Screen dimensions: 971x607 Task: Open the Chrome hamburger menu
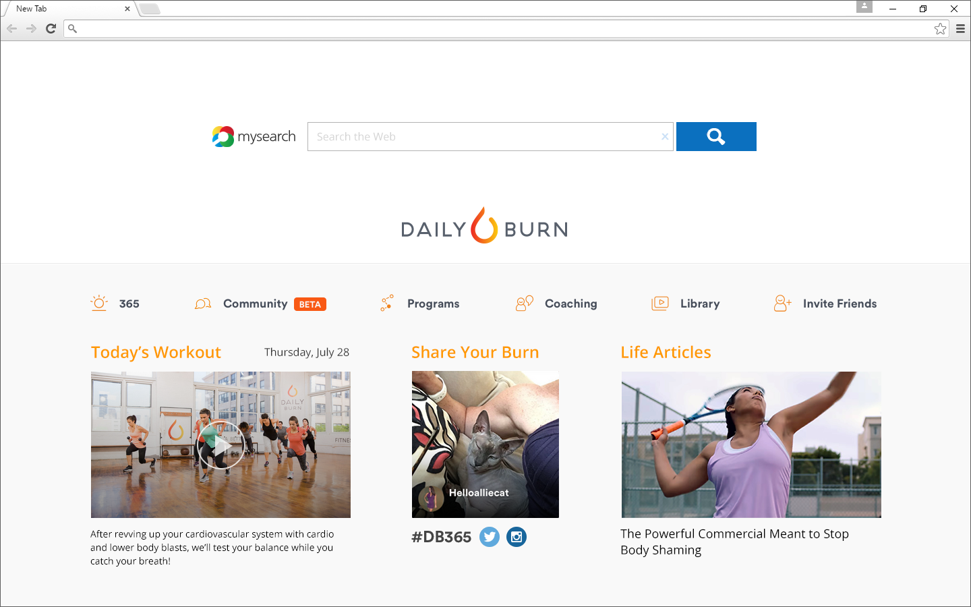[x=960, y=28]
